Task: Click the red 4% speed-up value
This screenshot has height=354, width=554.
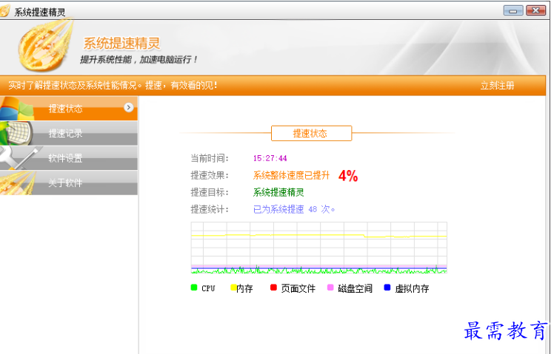Action: pos(348,176)
